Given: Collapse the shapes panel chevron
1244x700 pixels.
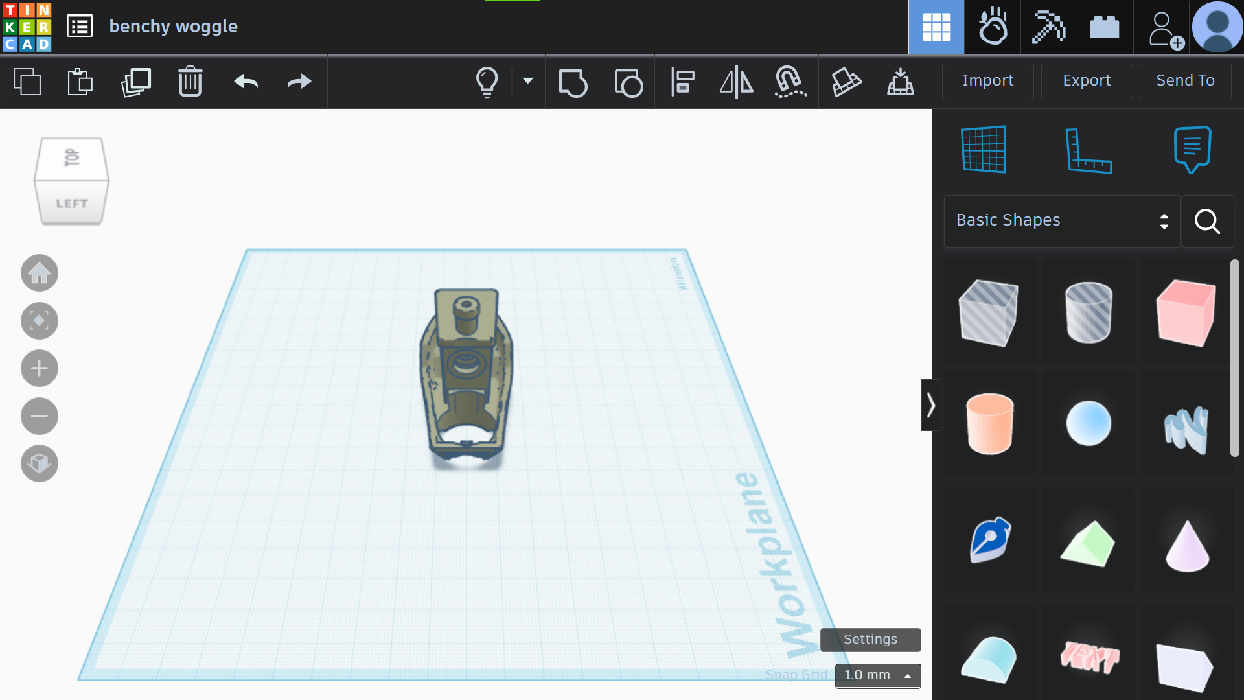Looking at the screenshot, I should tap(930, 405).
